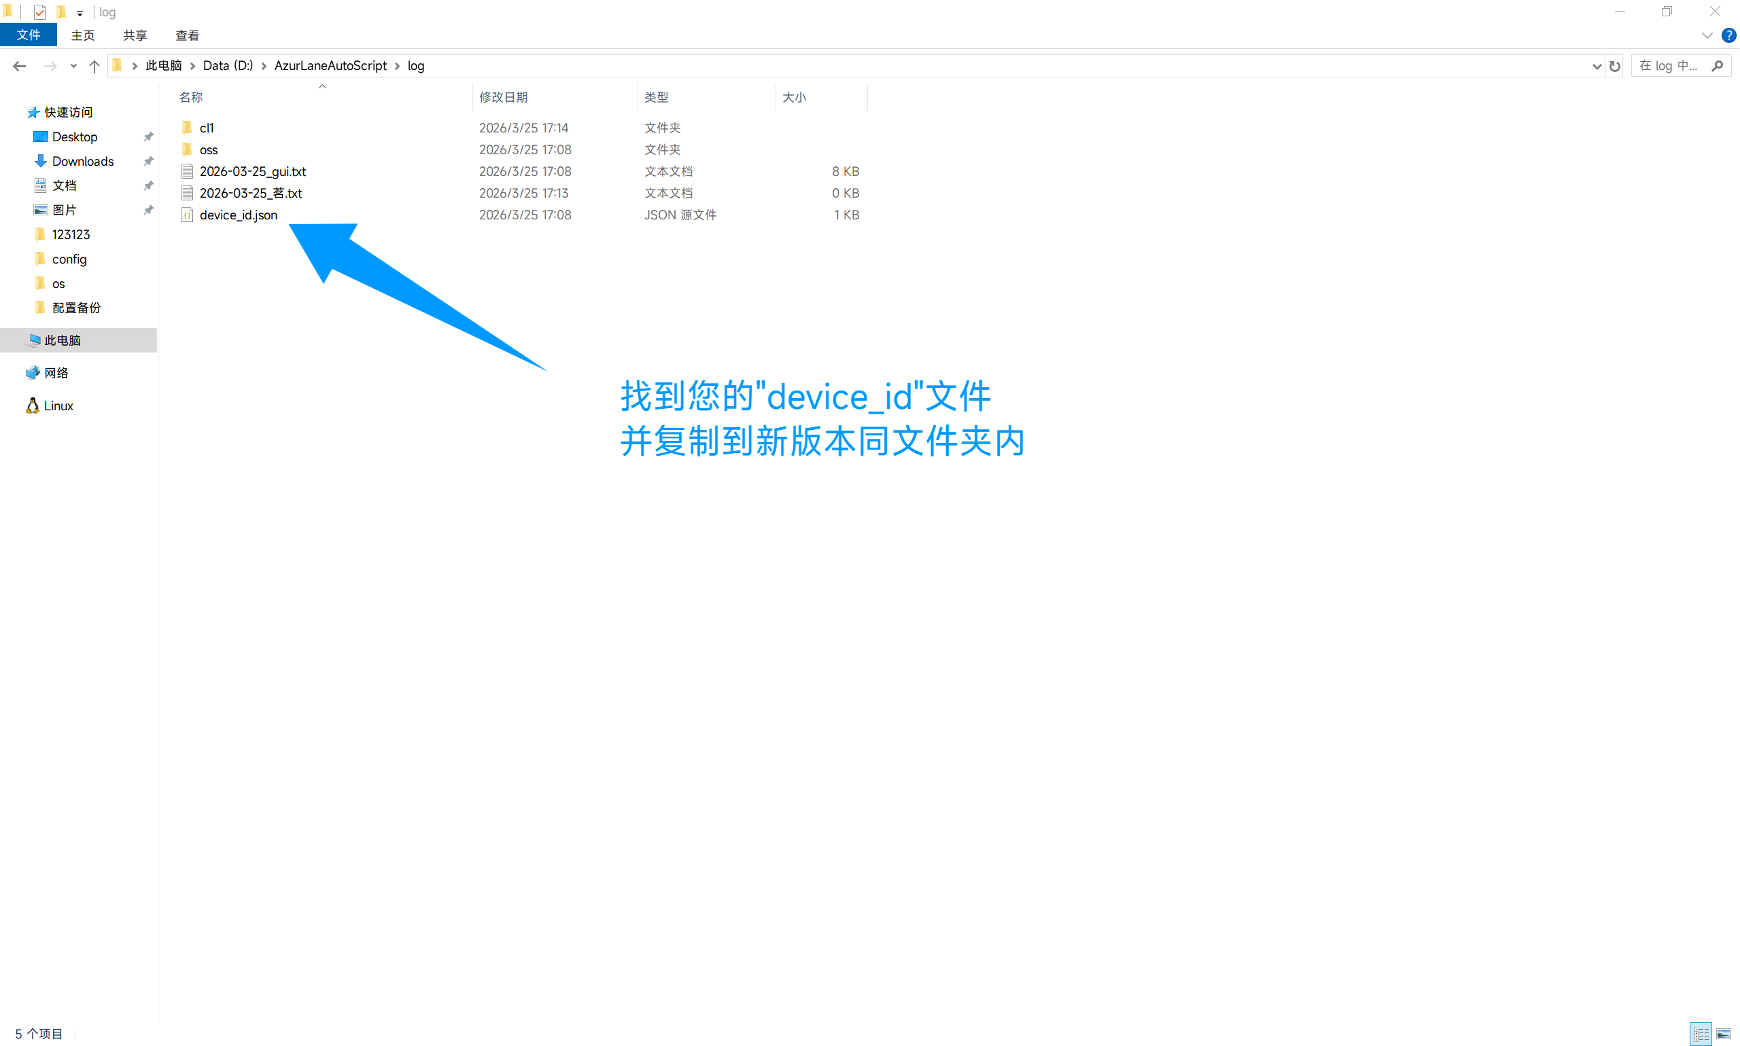Select Downloads in Quick access

[82, 162]
